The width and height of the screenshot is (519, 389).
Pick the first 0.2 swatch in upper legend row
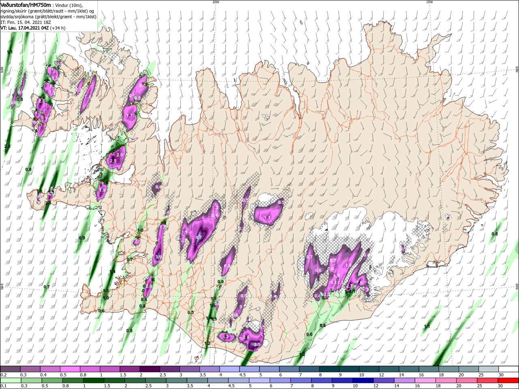[x=10, y=369]
